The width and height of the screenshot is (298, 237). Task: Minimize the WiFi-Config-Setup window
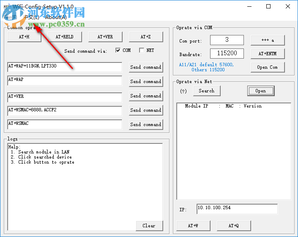249,6
